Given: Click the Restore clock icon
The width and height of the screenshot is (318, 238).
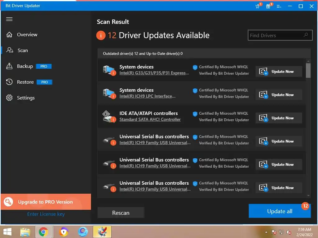Looking at the screenshot, I should [x=9, y=82].
